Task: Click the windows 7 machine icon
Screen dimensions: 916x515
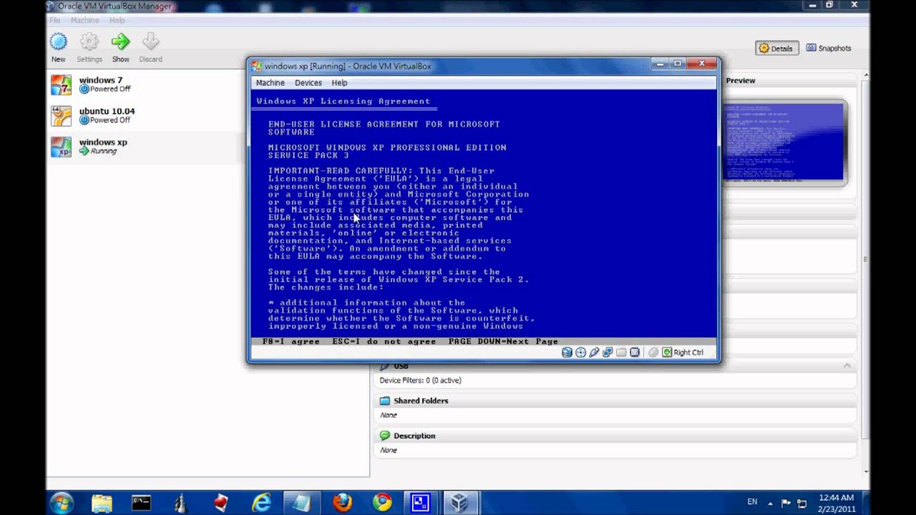Action: coord(61,84)
